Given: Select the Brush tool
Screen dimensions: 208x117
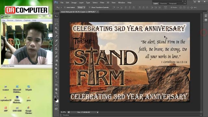Looking at the screenshot, I should [56, 45].
